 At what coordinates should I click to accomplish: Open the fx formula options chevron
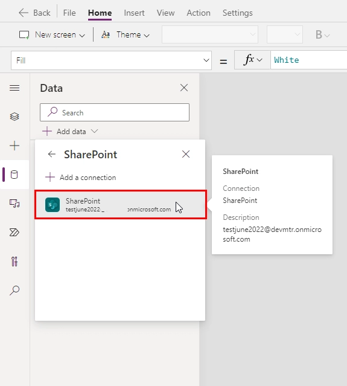pyautogui.click(x=259, y=60)
